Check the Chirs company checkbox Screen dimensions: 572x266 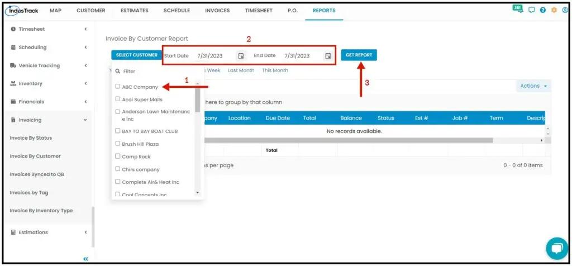[118, 169]
